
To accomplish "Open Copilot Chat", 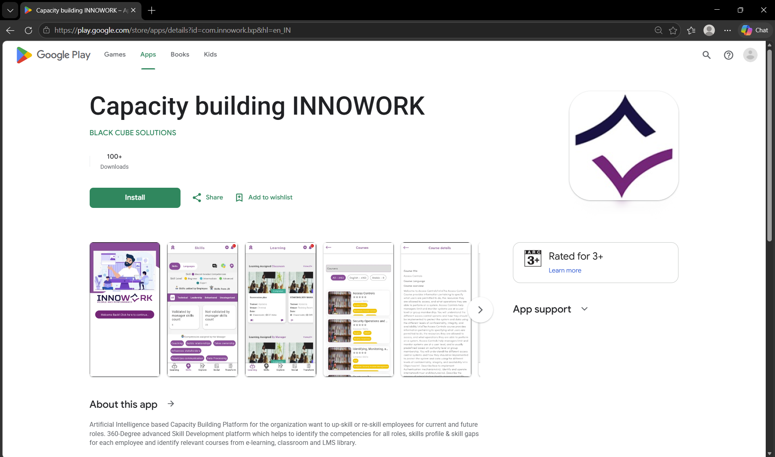I will (754, 30).
